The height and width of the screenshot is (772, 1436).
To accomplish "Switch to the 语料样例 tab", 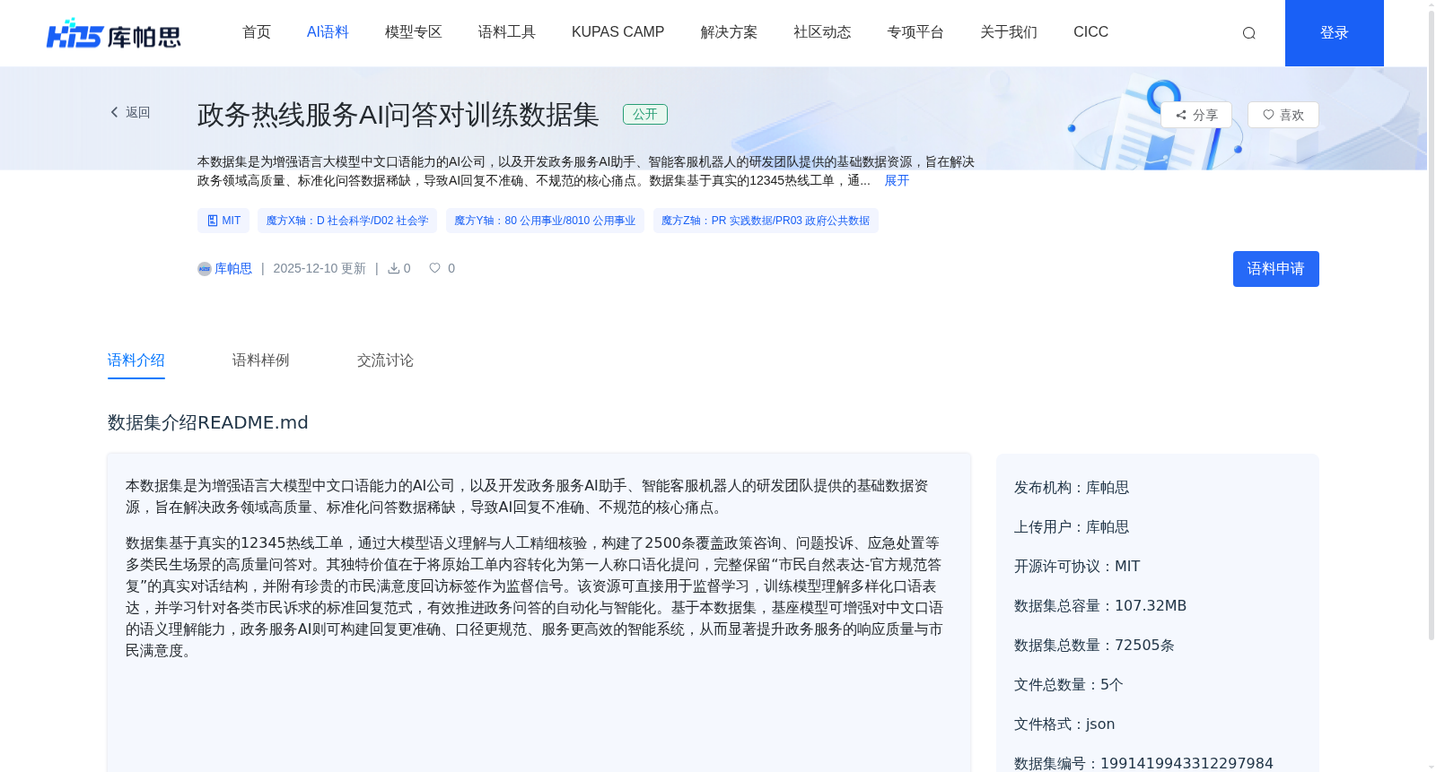I will click(261, 360).
